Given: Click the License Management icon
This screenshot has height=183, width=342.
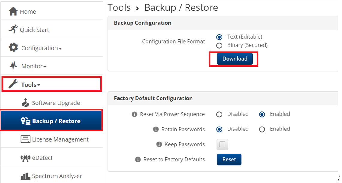Looking at the screenshot, I should tap(25, 139).
